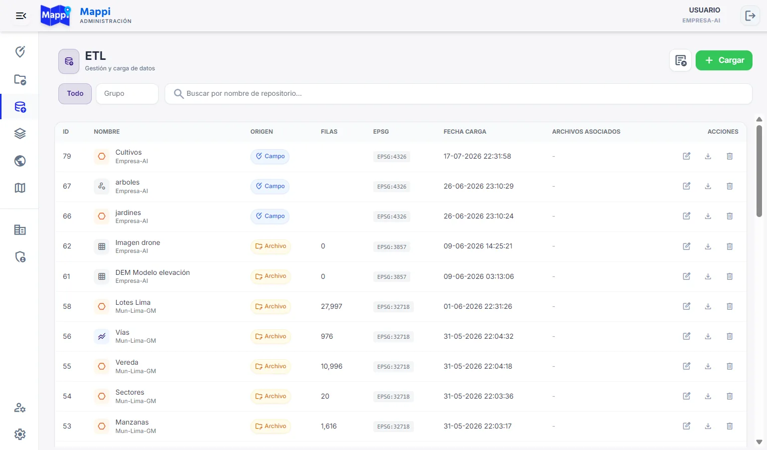767x450 pixels.
Task: Collapse the sidebar menu toggle icon
Action: (21, 16)
